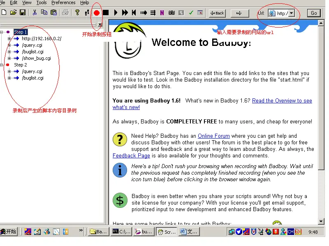Image resolution: width=329 pixels, height=246 pixels.
Task: Collapse the Step 2 tree node
Action: (2, 65)
